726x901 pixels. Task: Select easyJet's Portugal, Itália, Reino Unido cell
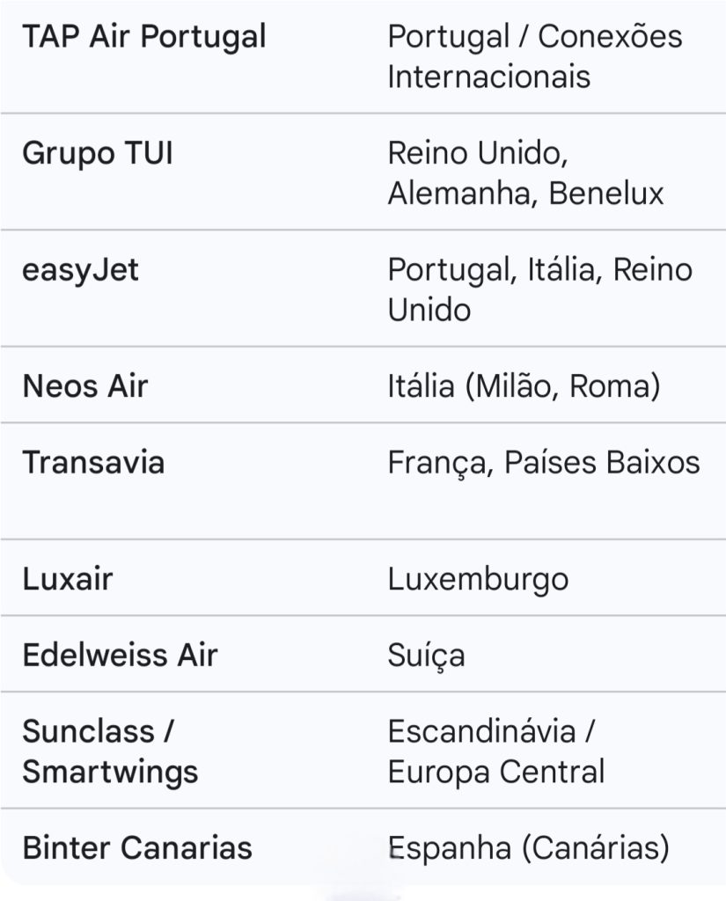pos(539,289)
